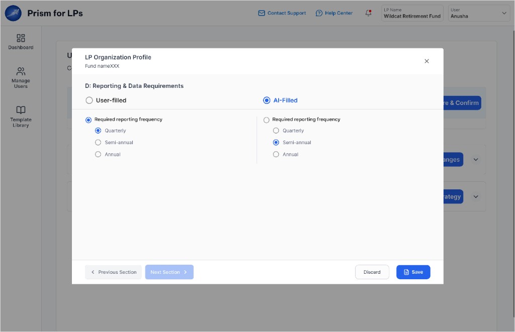The width and height of the screenshot is (515, 332).
Task: Click the 'D: Reporting & Data Requirements' heading
Action: [x=134, y=86]
